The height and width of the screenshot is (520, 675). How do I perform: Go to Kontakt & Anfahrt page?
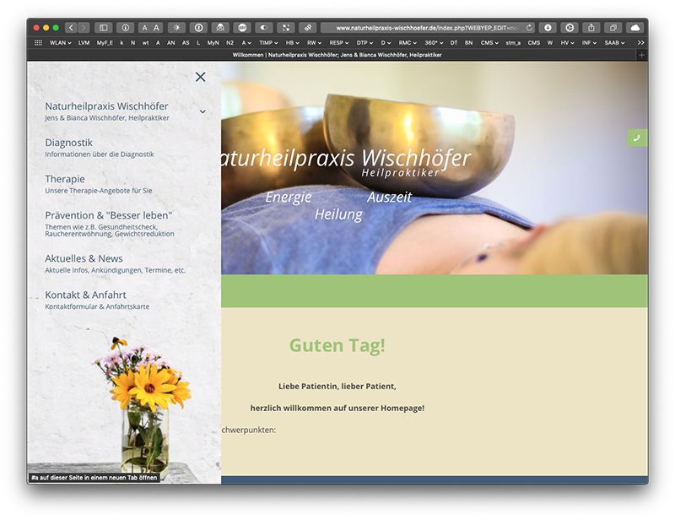[x=85, y=295]
